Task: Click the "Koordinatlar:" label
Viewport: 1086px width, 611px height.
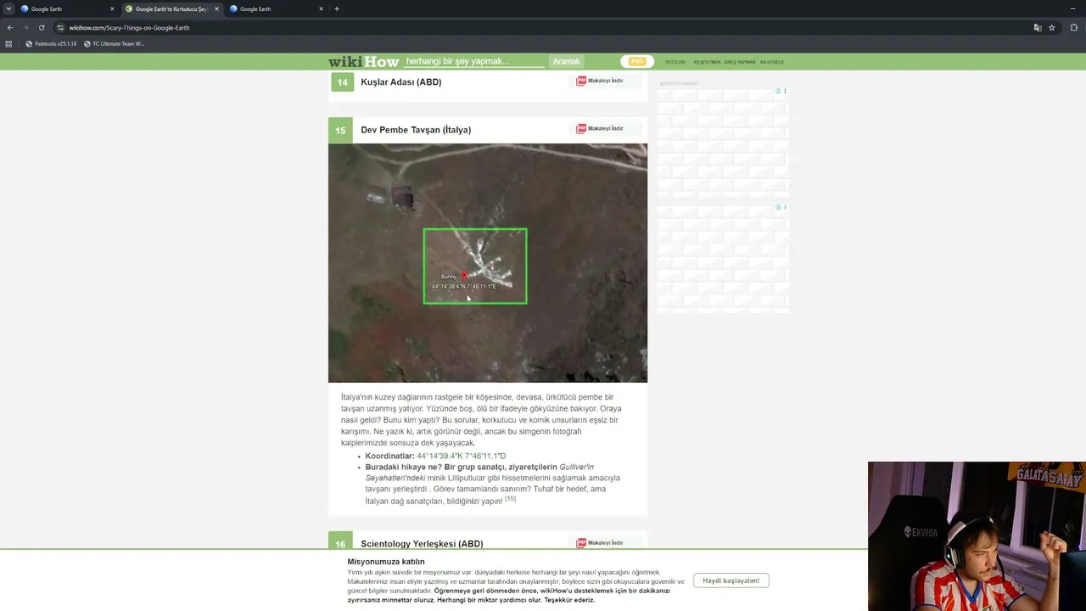Action: (390, 456)
